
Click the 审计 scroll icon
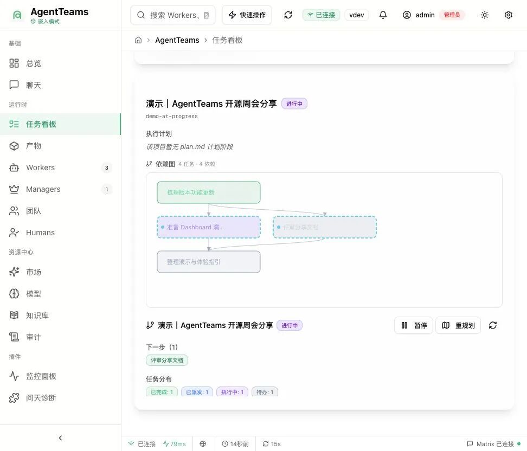(14, 337)
